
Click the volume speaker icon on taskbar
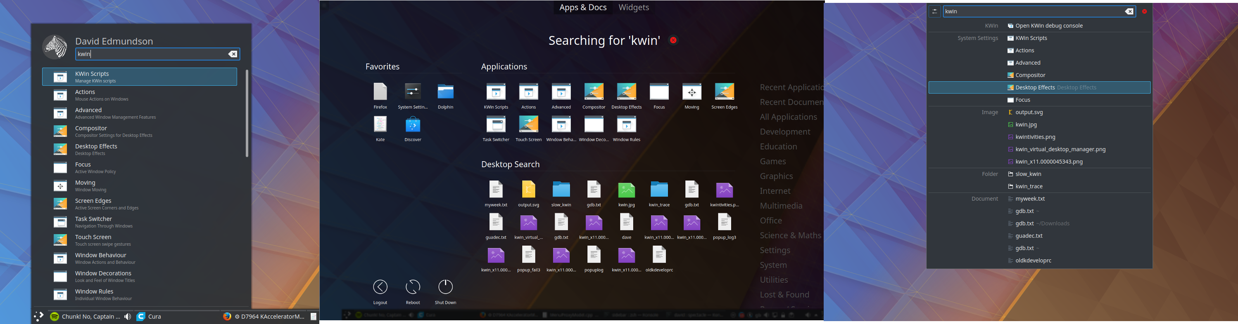coord(127,317)
